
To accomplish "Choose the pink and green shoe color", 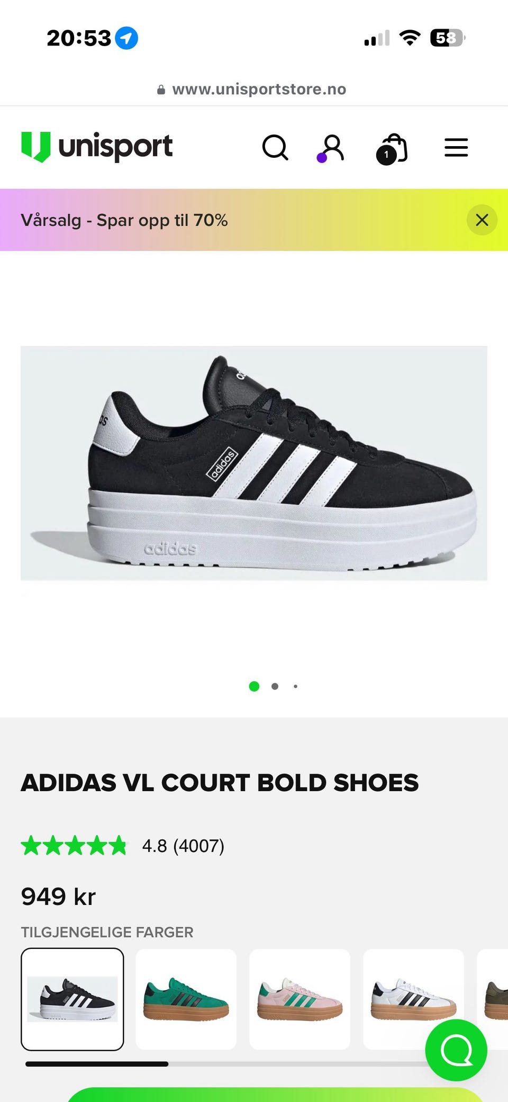I will point(300,999).
